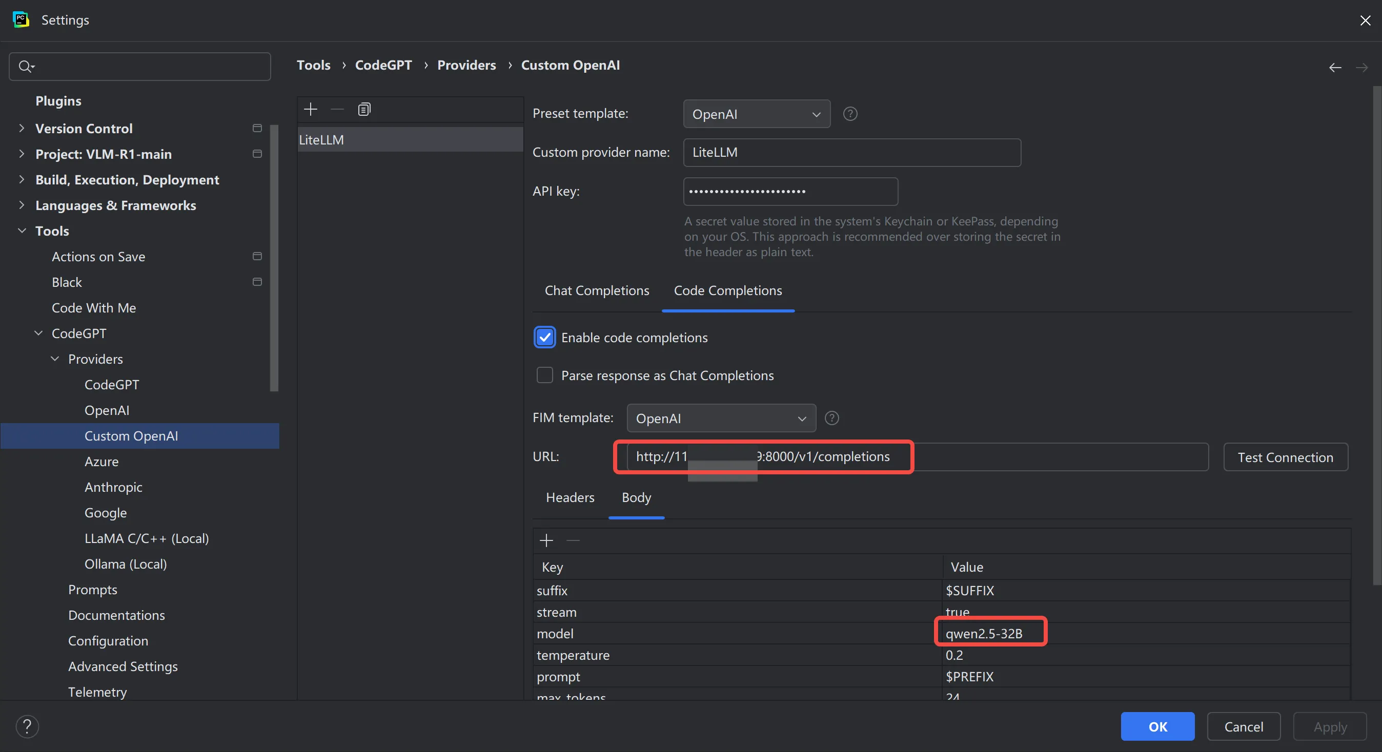Click the Apply button
Image resolution: width=1382 pixels, height=752 pixels.
point(1329,726)
